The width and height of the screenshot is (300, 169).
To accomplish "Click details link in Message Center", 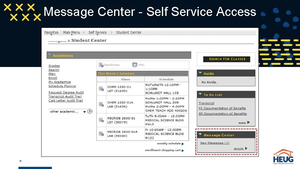I will (x=238, y=149).
